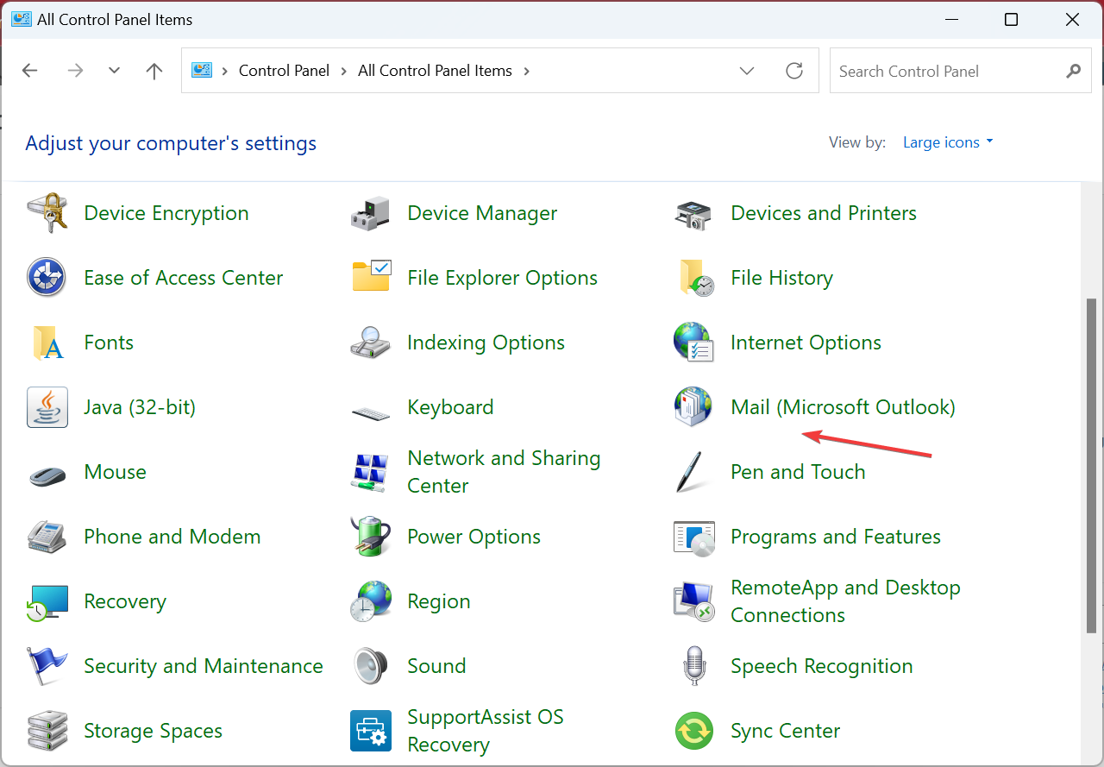Click the control panel icon in address bar
This screenshot has width=1104, height=767.
click(x=202, y=70)
